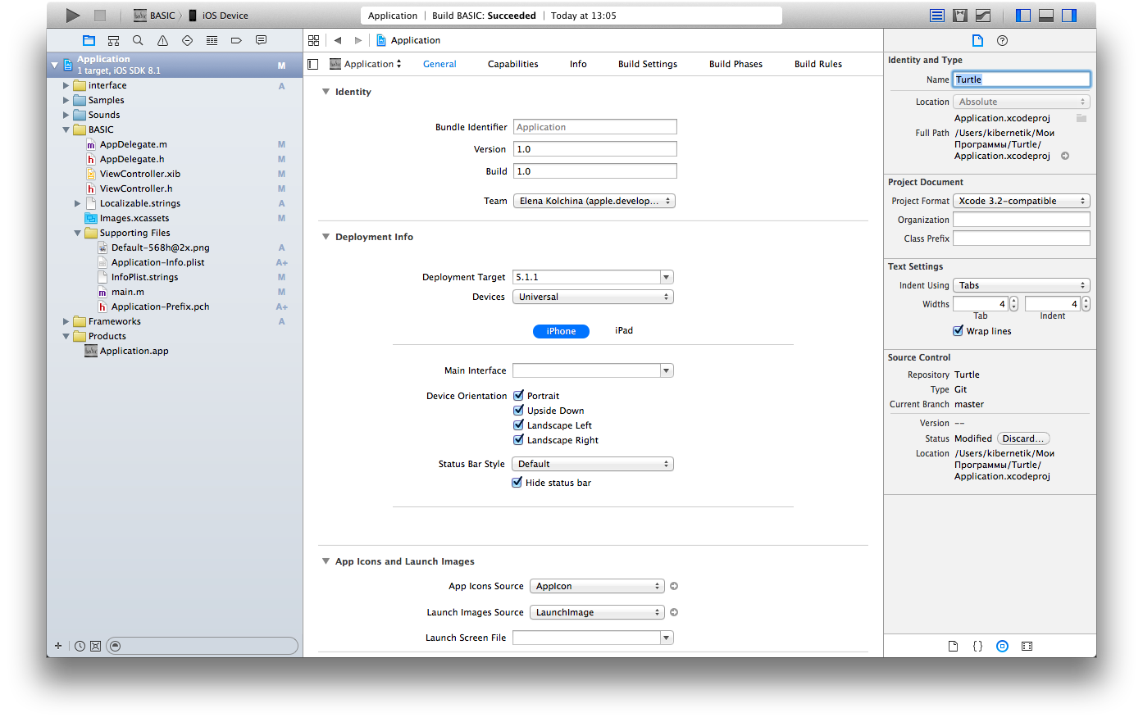
Task: Click the Organization text field
Action: pyautogui.click(x=1022, y=220)
